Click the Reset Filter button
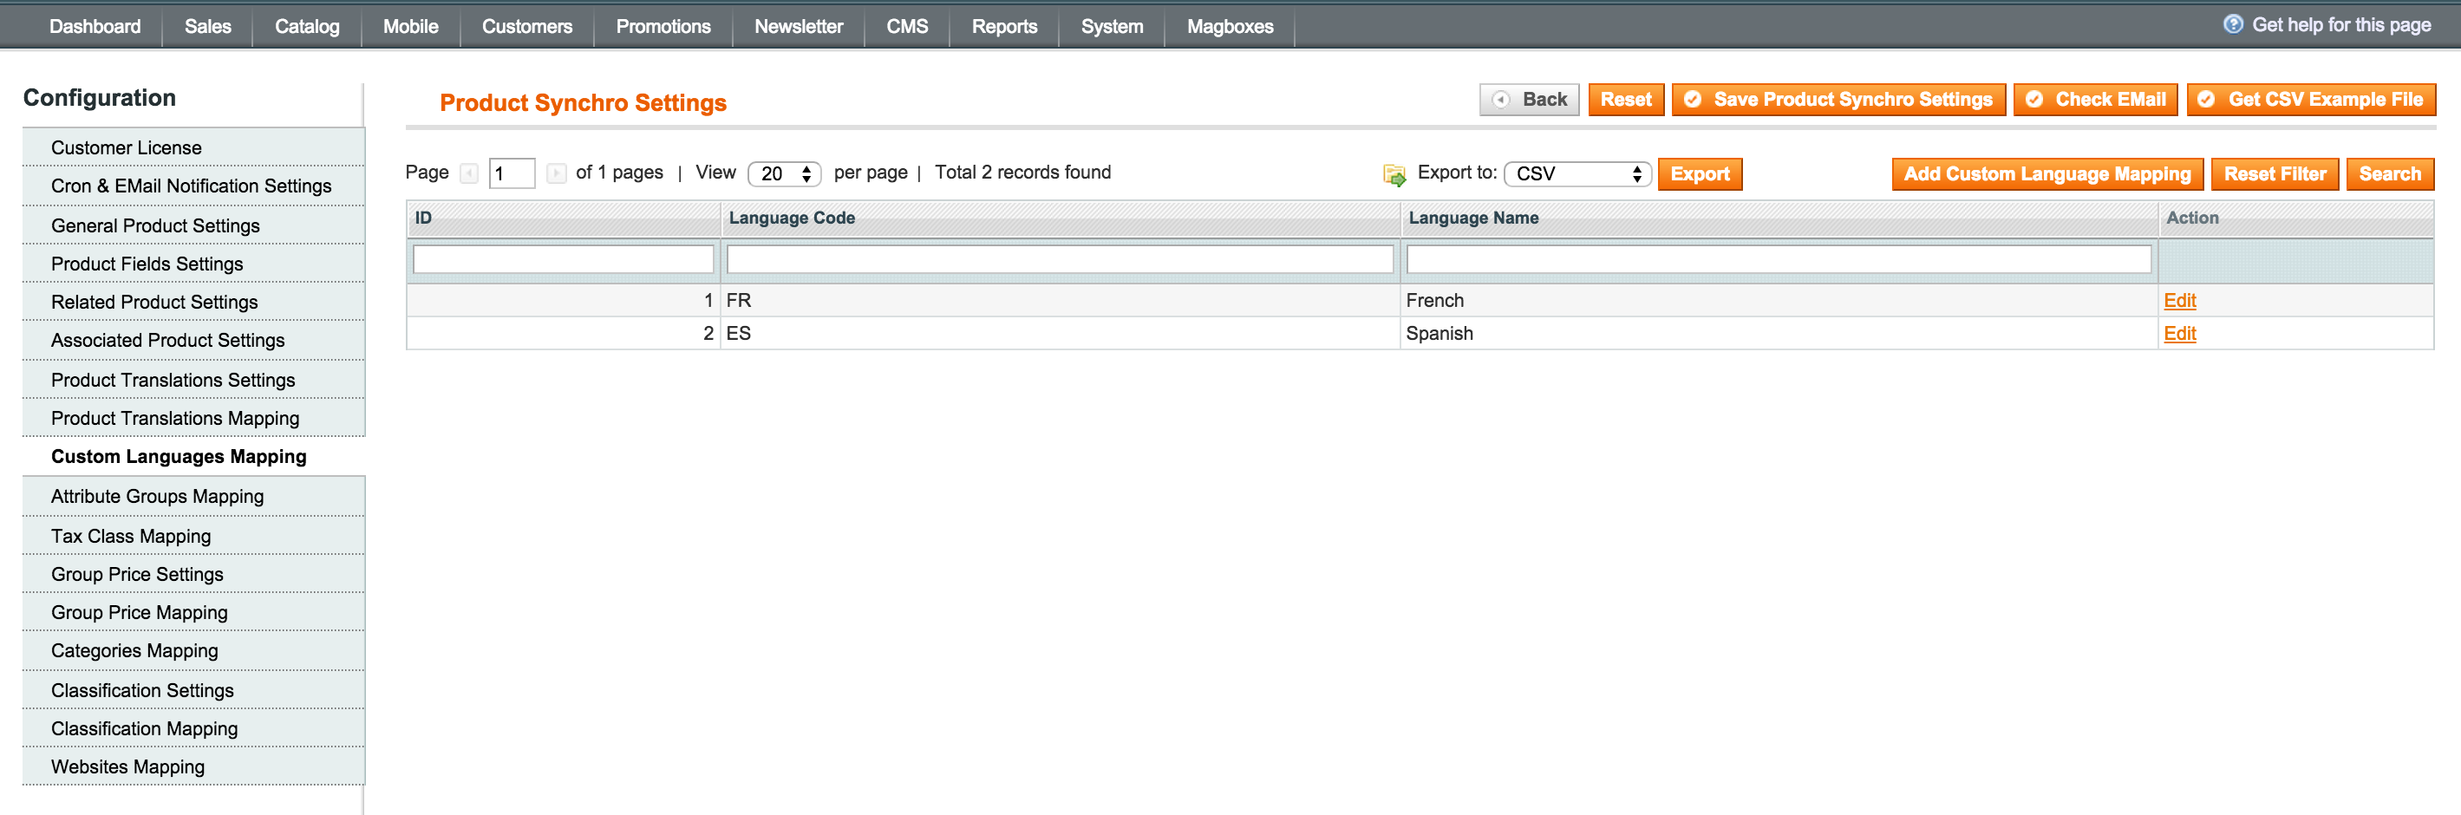2461x815 pixels. [2275, 174]
